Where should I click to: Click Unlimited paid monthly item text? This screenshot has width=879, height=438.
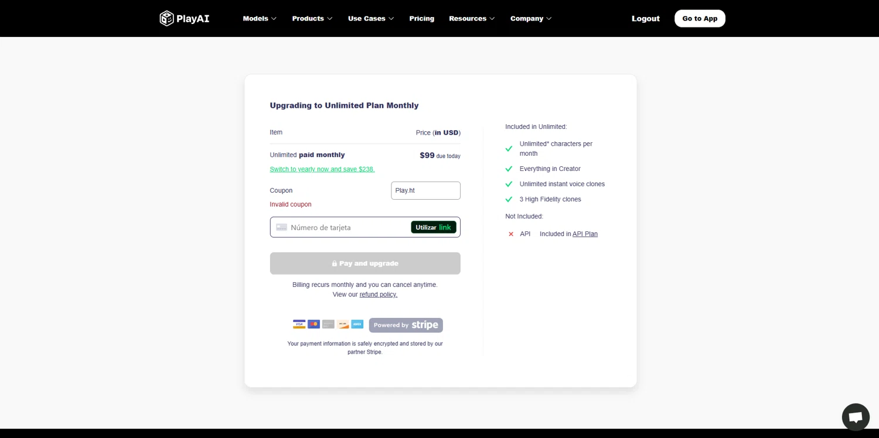[x=307, y=155]
